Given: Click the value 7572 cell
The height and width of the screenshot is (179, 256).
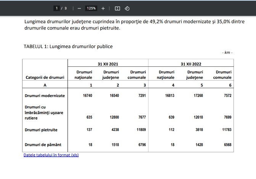Looking at the screenshot, I should 228,95.
